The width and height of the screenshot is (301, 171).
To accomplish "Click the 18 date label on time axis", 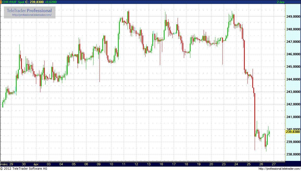I will coord(186,164).
